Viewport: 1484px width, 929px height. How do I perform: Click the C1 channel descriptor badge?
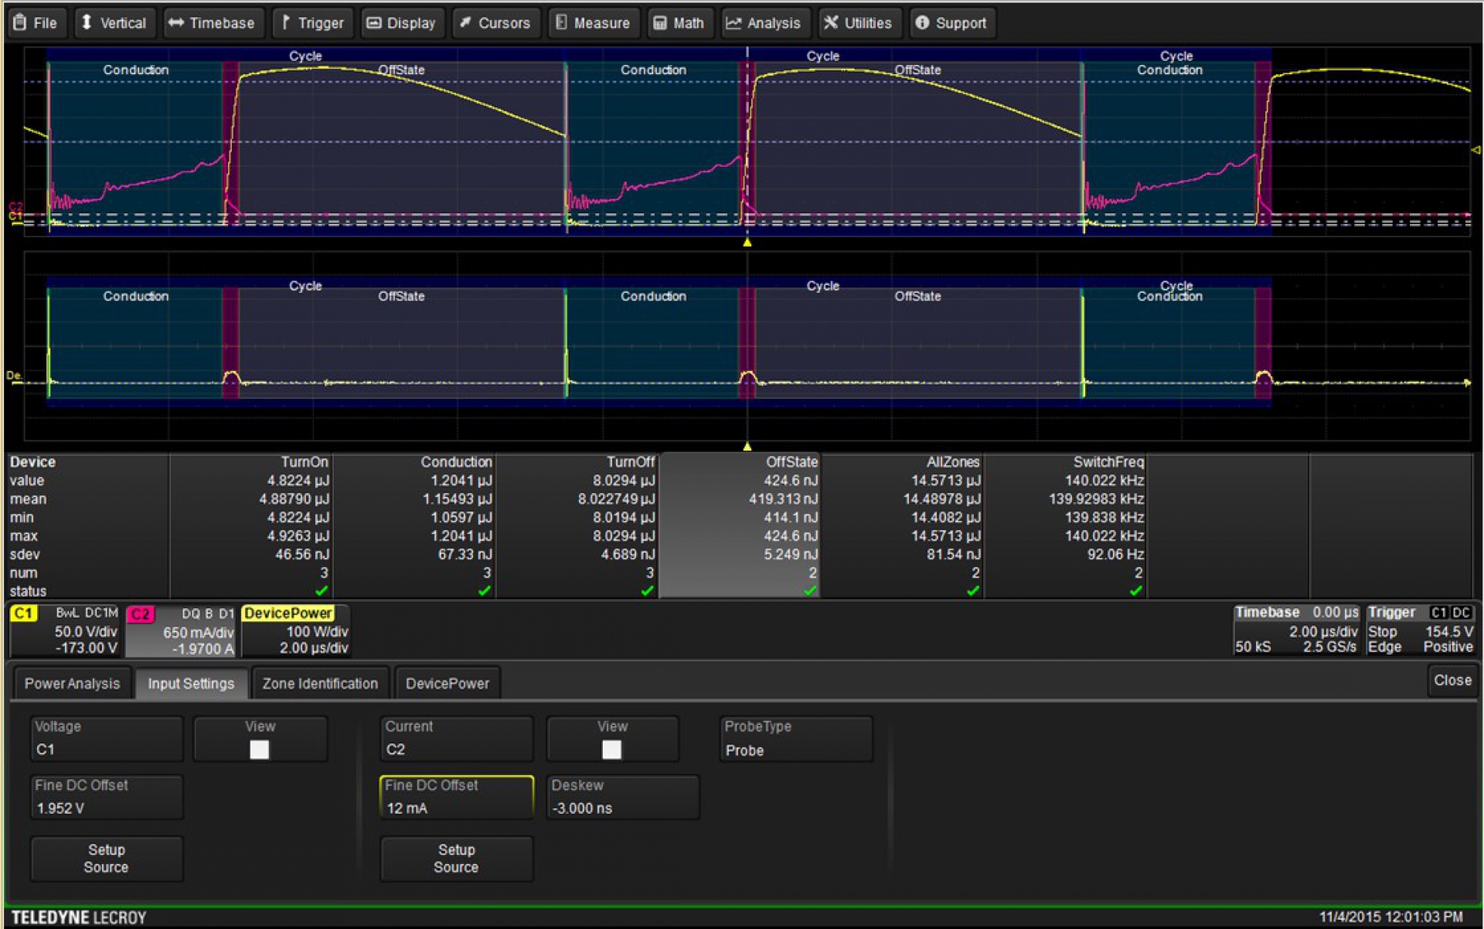click(24, 614)
